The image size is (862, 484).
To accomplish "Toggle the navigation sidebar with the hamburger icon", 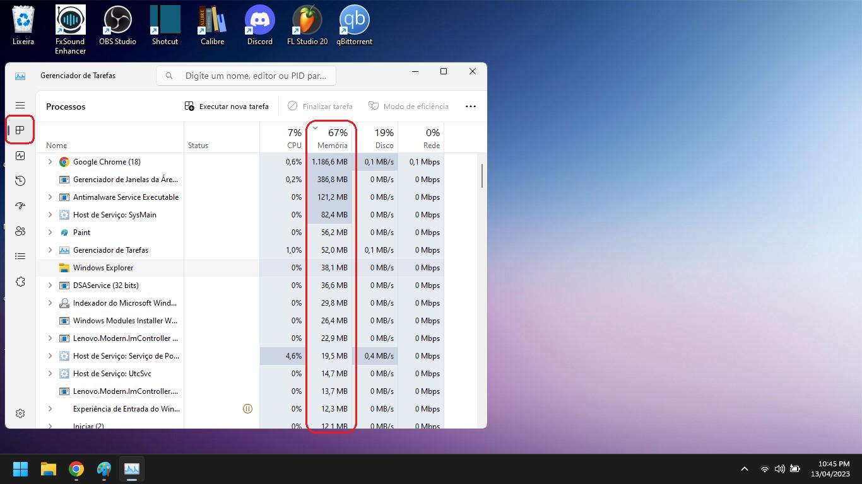I will click(20, 105).
